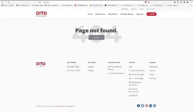The height and width of the screenshot is (112, 193).
Task: Open the Data Promo nav item
Action: tap(101, 14)
